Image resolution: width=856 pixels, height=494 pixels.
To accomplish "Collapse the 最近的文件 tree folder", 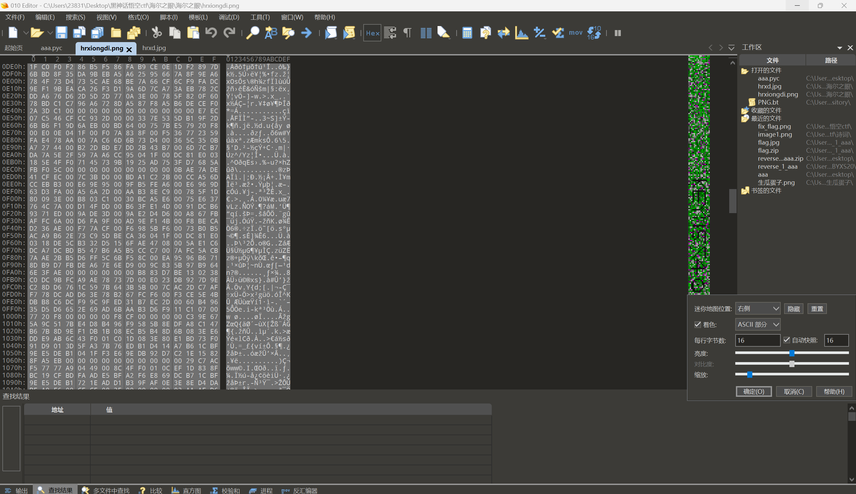I will point(745,119).
